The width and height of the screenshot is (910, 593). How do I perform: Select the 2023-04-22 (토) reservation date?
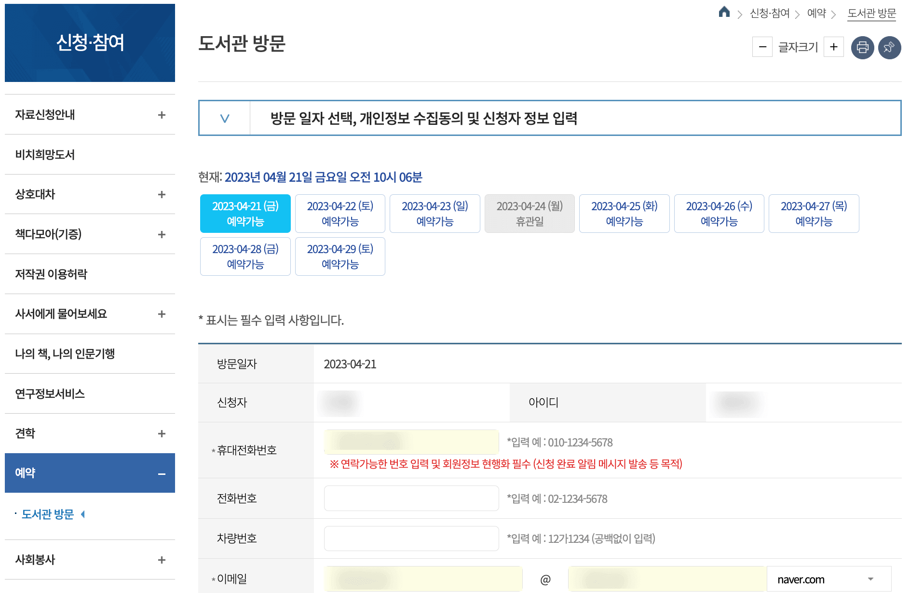point(340,213)
